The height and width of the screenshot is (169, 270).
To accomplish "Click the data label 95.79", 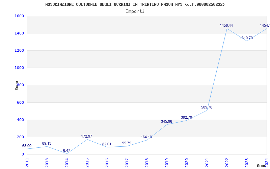I will pyautogui.click(x=127, y=143).
